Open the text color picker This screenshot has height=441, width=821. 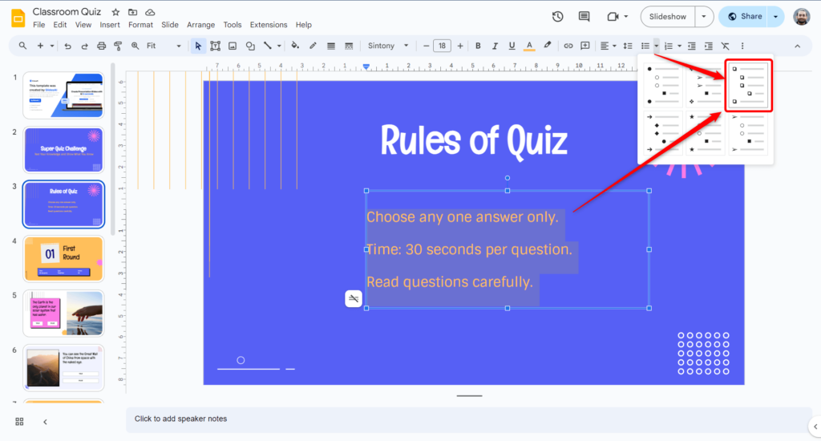(529, 46)
